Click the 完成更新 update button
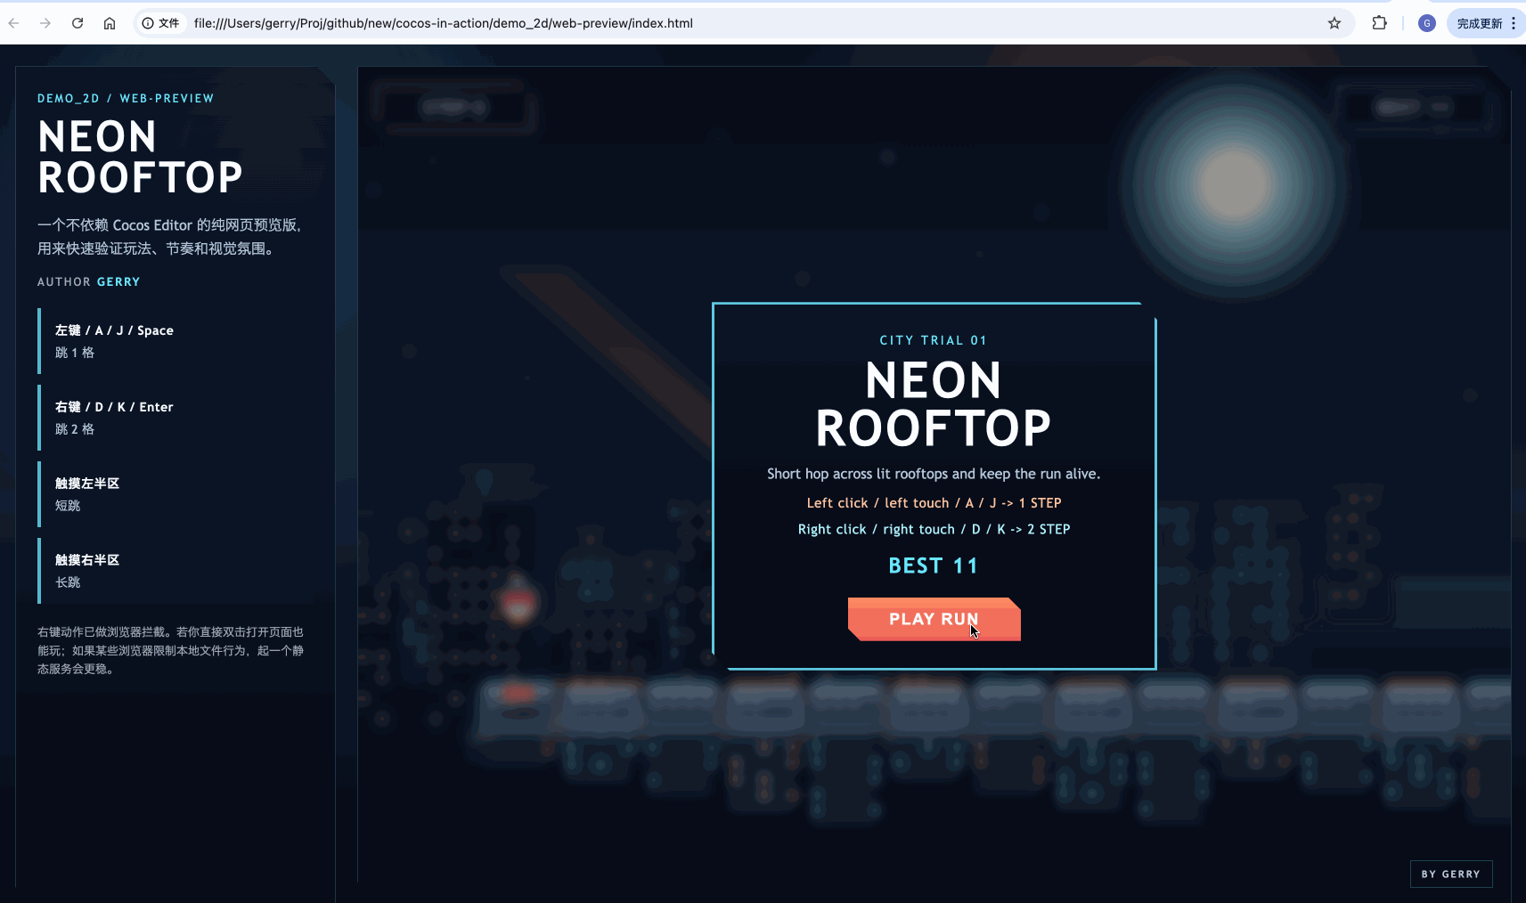The width and height of the screenshot is (1526, 903). click(x=1479, y=23)
